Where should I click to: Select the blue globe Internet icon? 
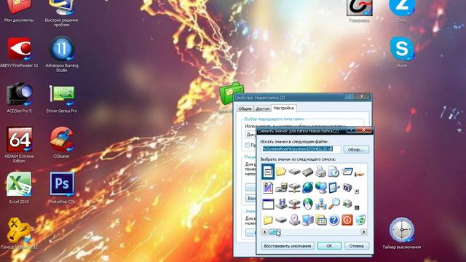[307, 188]
